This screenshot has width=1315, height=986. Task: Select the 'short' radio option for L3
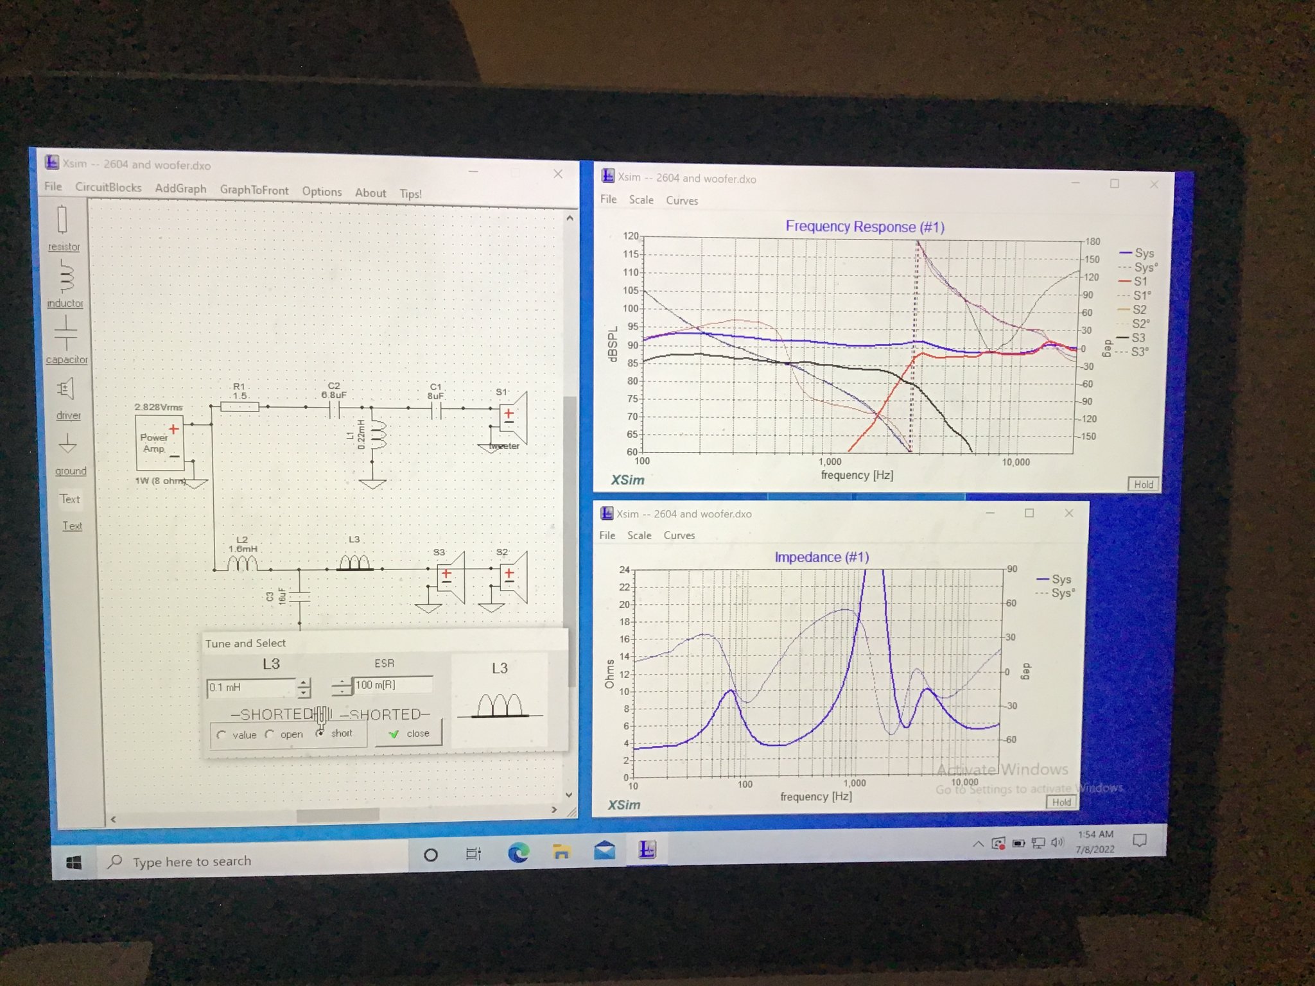[x=320, y=733]
